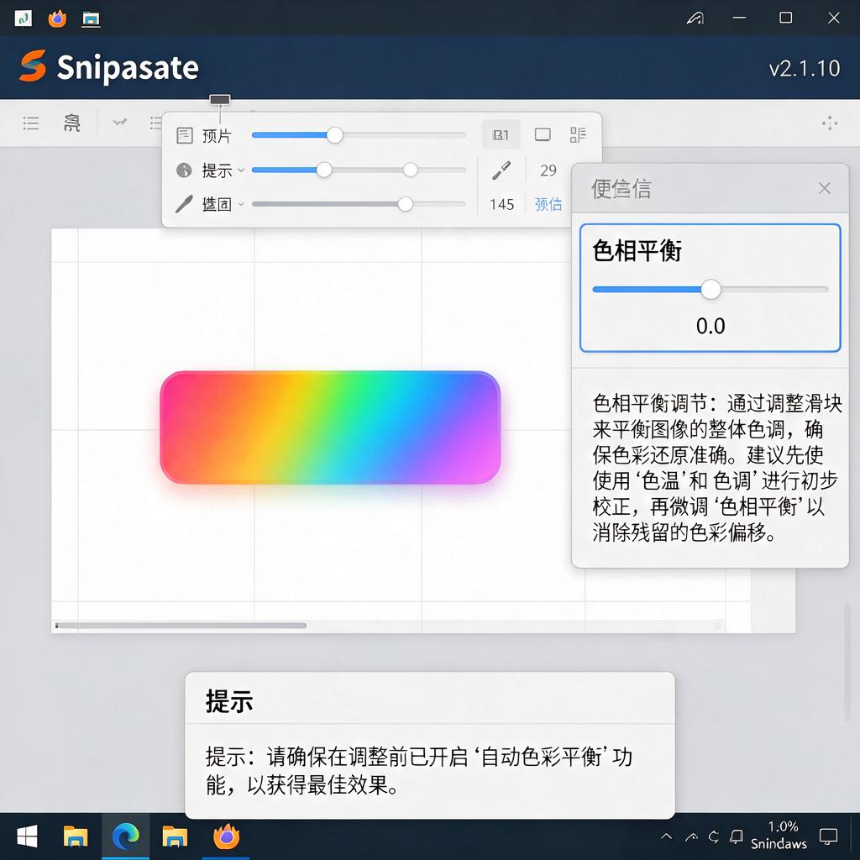Click the rainbow gradient image on canvas

tap(330, 427)
